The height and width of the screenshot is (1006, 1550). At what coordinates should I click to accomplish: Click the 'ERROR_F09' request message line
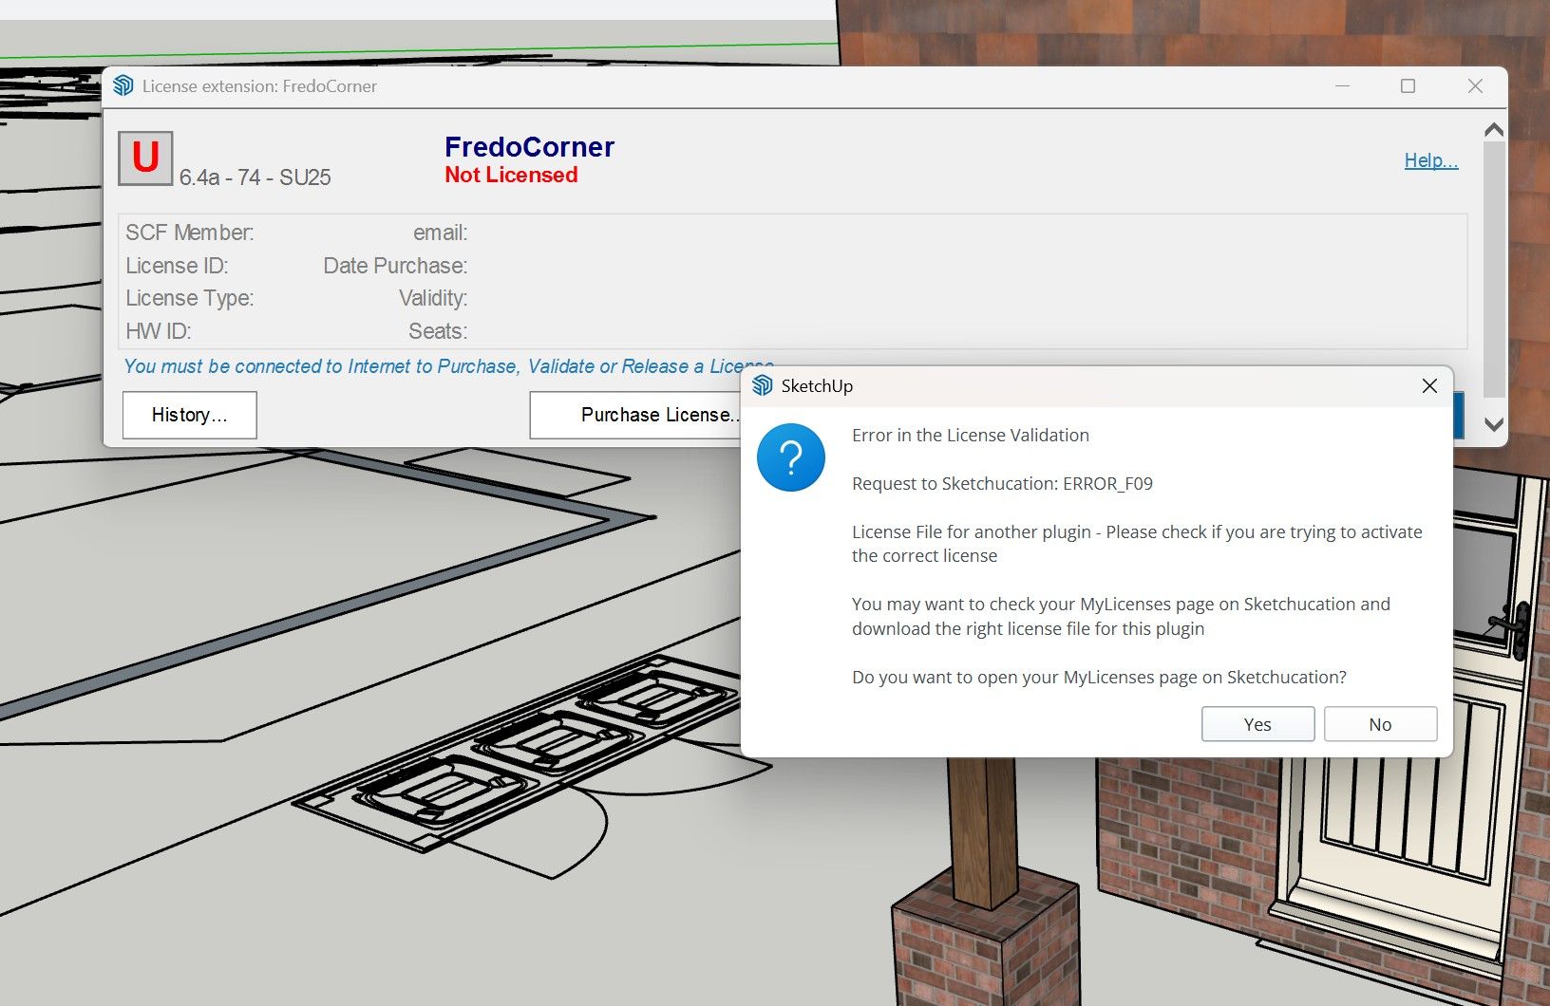[1002, 483]
